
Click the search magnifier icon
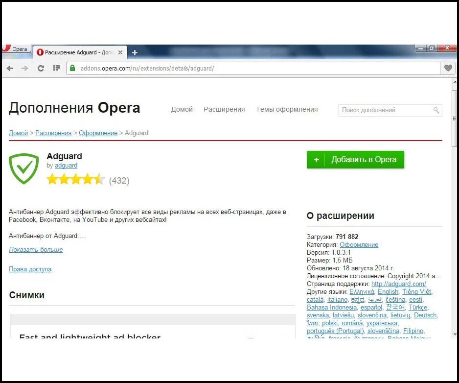coord(436,110)
